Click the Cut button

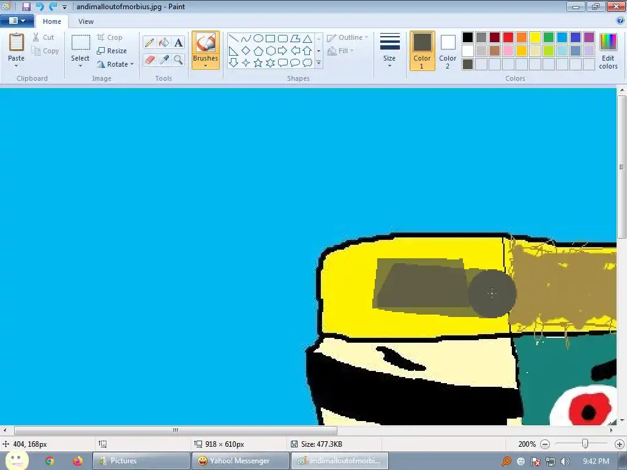click(43, 37)
